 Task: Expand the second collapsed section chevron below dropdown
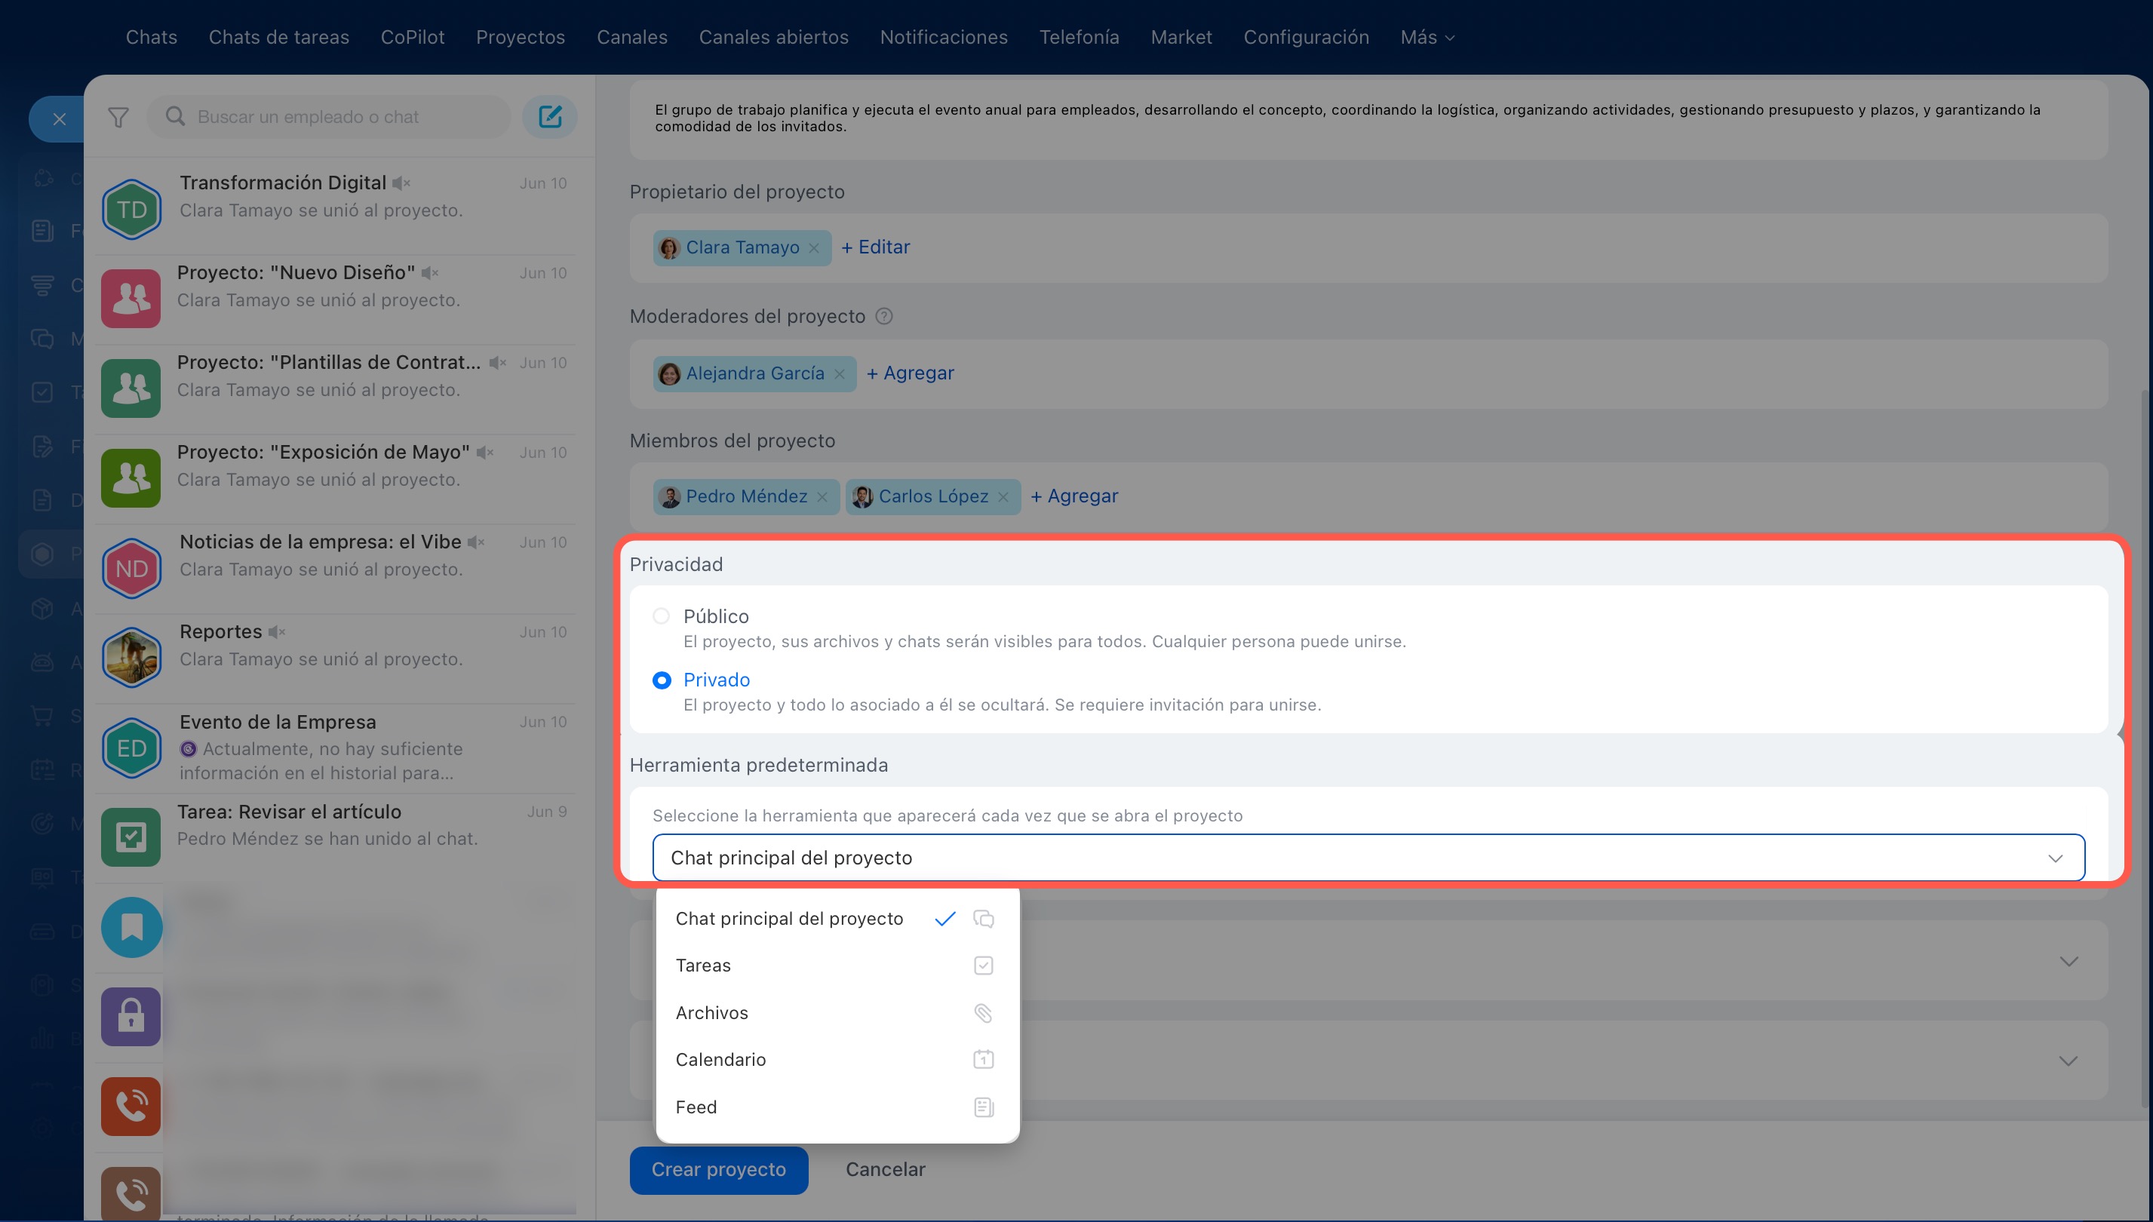click(x=2069, y=1061)
